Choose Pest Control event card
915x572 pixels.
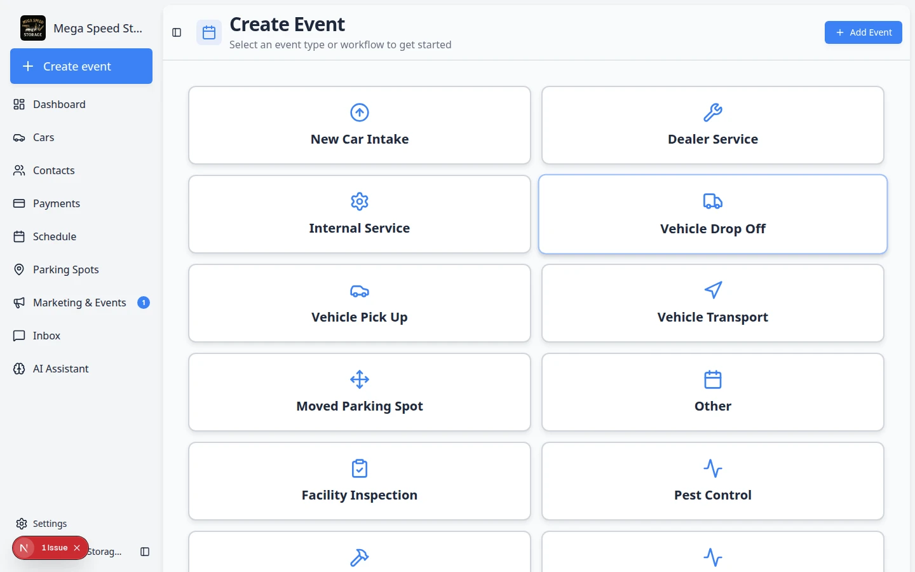713,481
